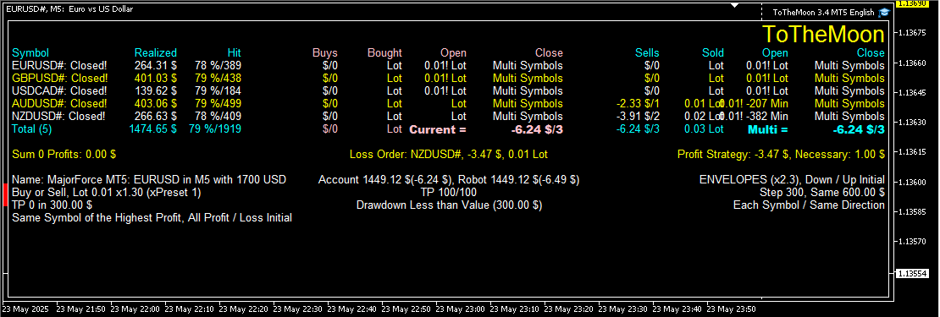
Task: Click the Profit Strategy: -3.47 $ line
Action: point(781,155)
